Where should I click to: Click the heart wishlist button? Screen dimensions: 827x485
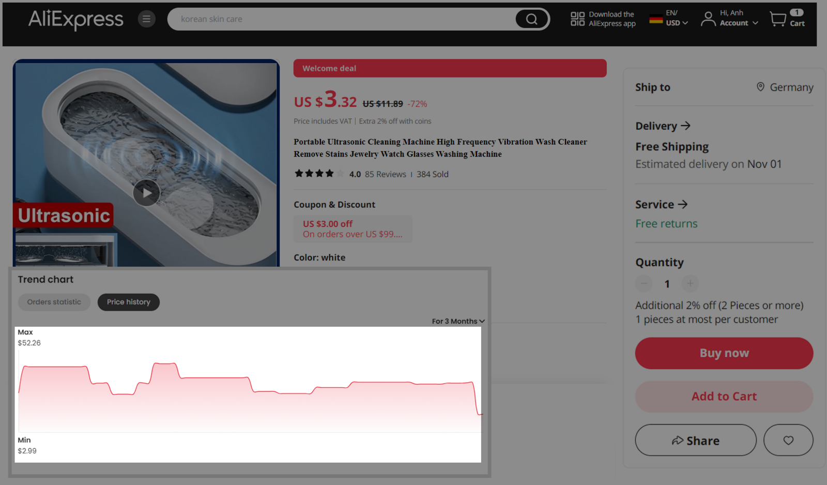tap(788, 440)
